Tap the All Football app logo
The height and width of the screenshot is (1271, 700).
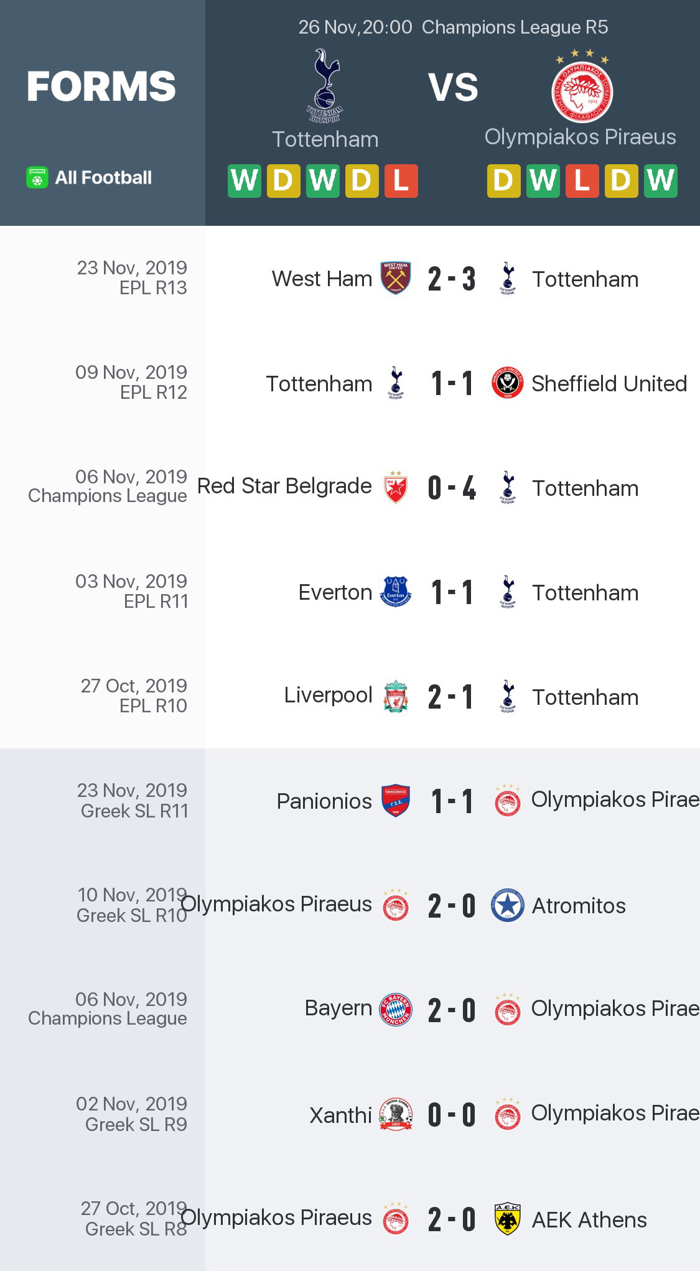tap(37, 178)
